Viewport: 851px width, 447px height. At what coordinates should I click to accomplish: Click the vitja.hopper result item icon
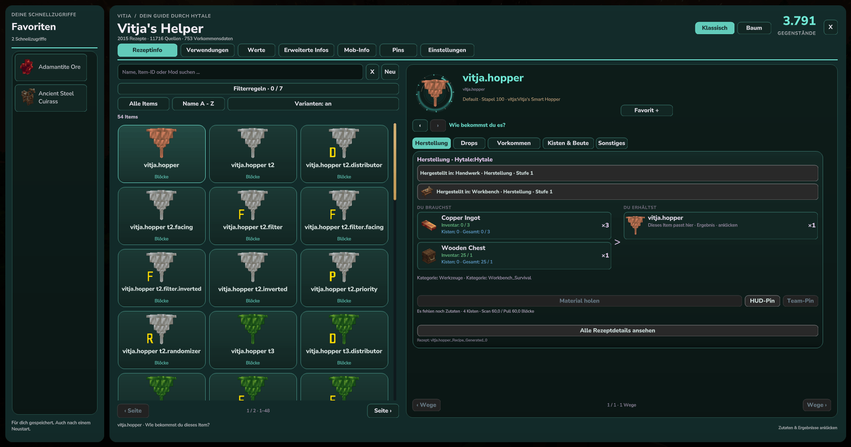pyautogui.click(x=635, y=225)
